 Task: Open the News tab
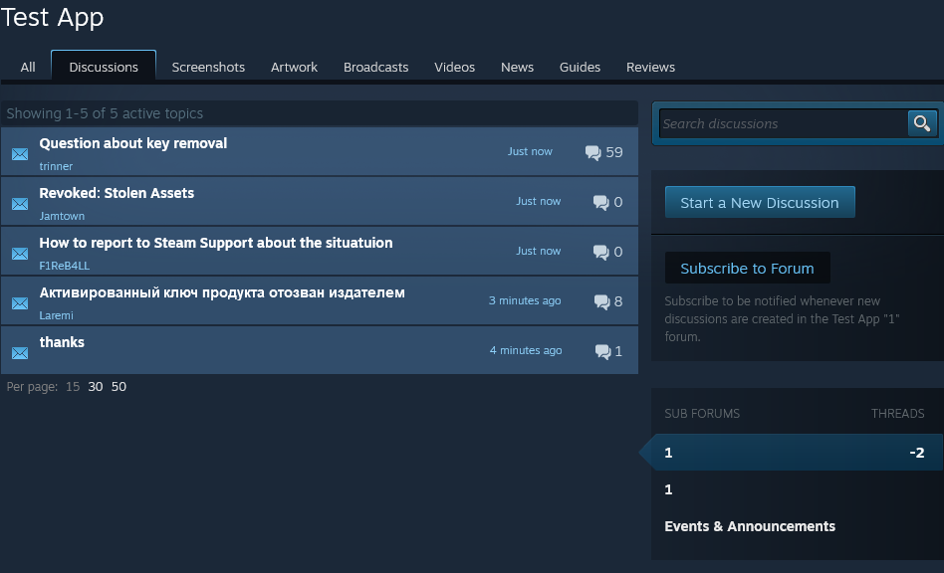coord(517,68)
